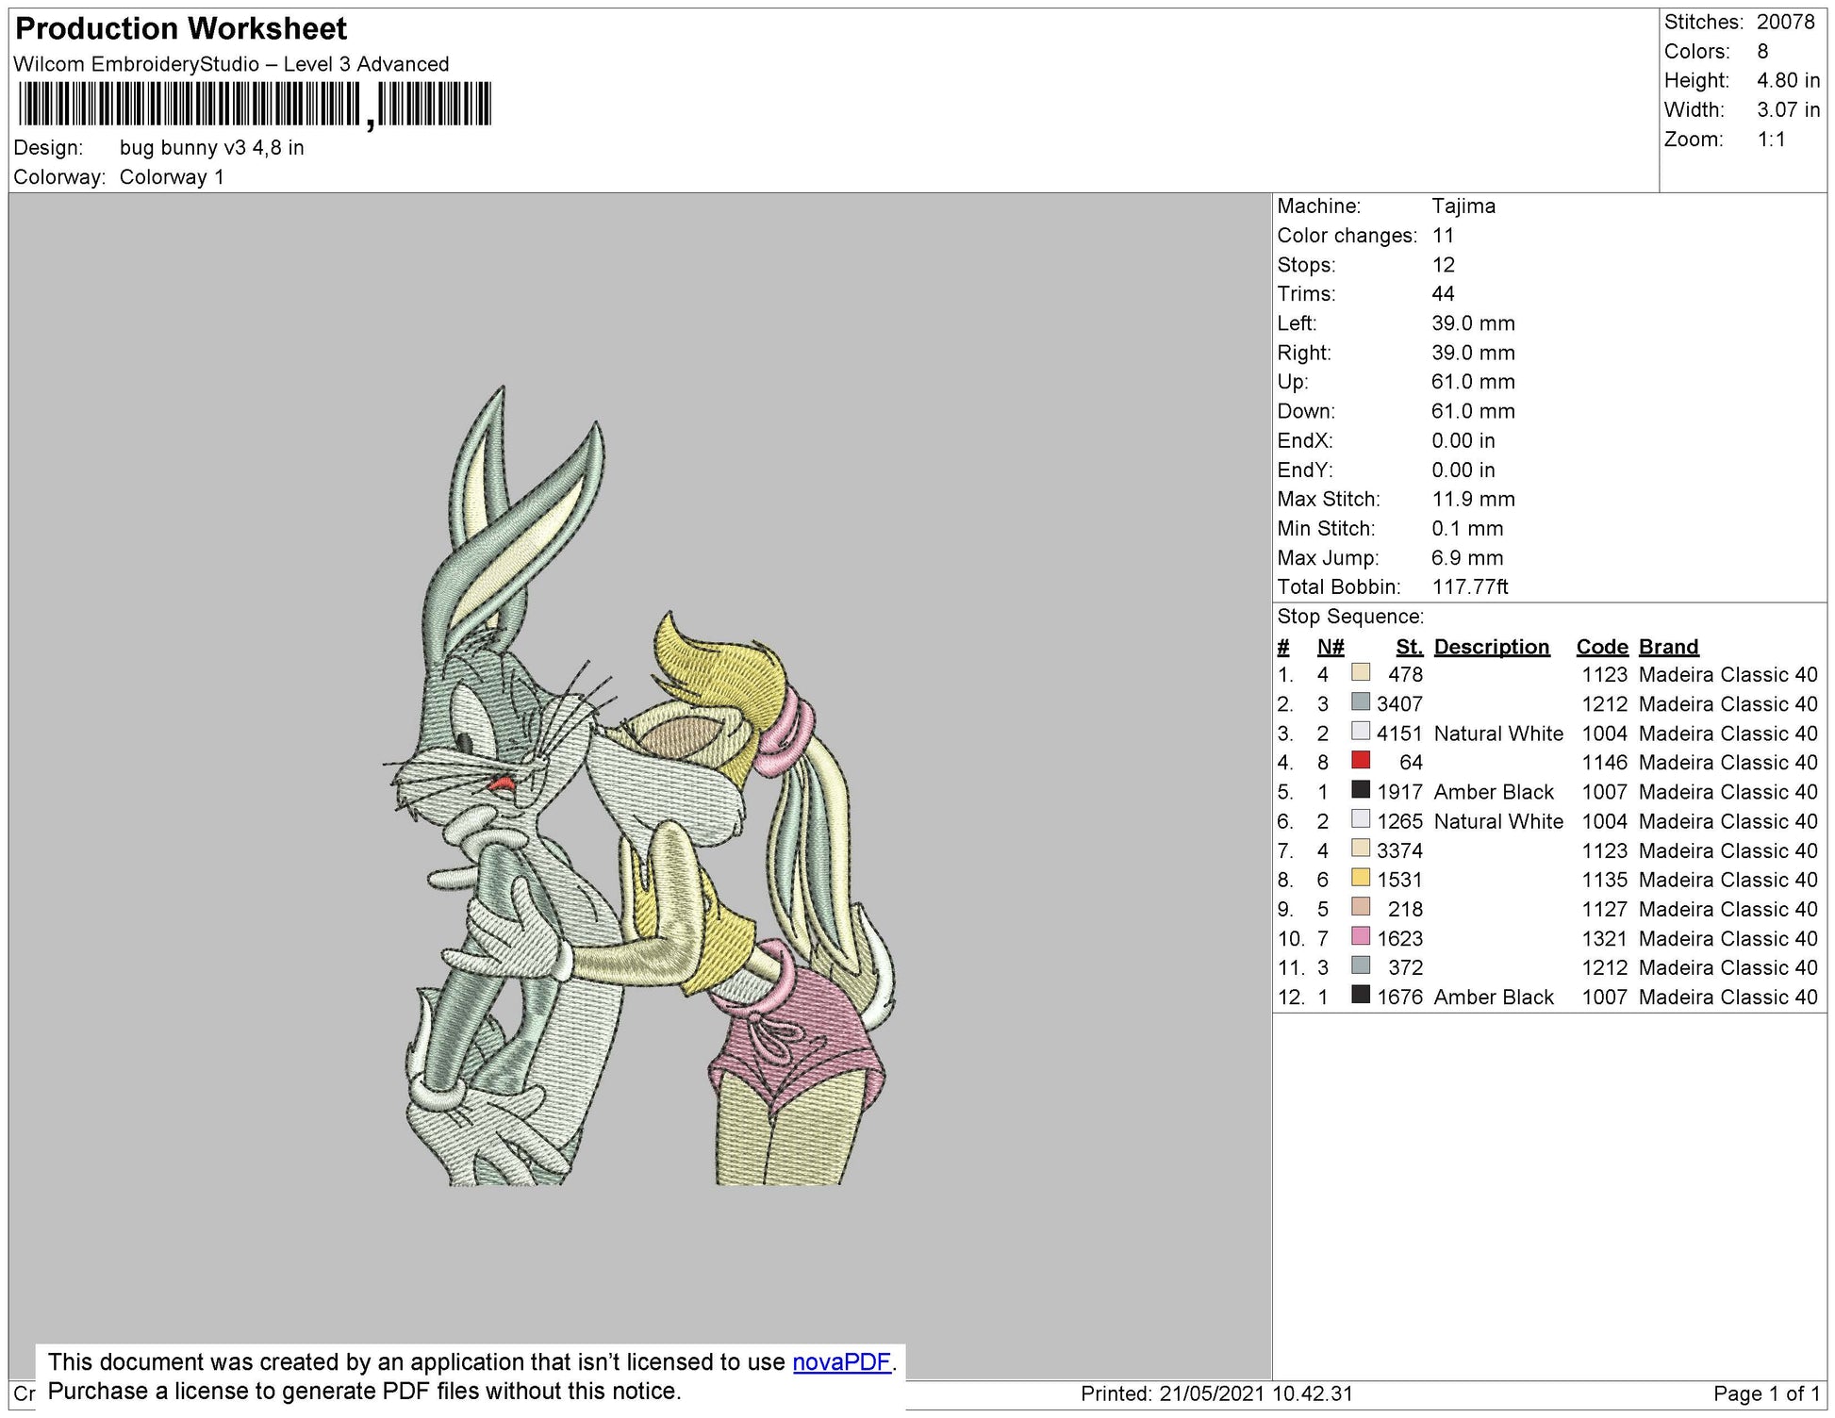Screen dimensions: 1835x1418
Task: Click the N# column header
Action: 1331,648
